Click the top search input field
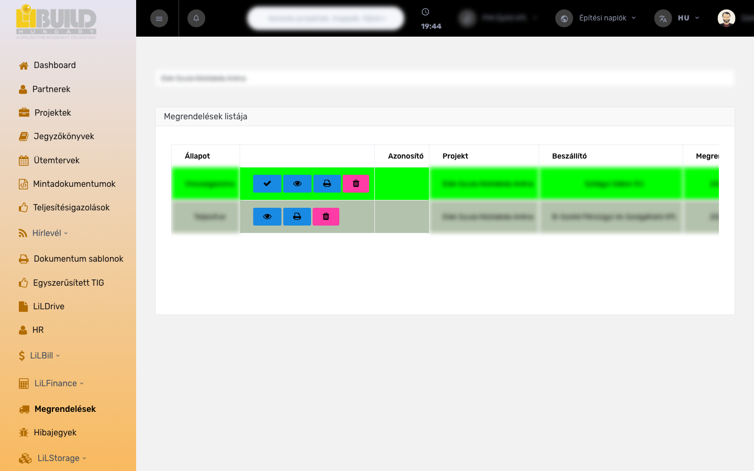The width and height of the screenshot is (754, 471). click(x=326, y=18)
